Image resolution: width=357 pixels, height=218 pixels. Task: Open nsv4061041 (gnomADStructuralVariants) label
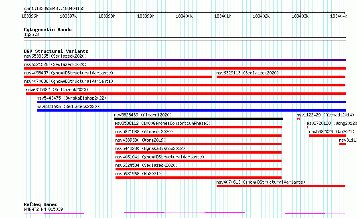pyautogui.click(x=160, y=157)
